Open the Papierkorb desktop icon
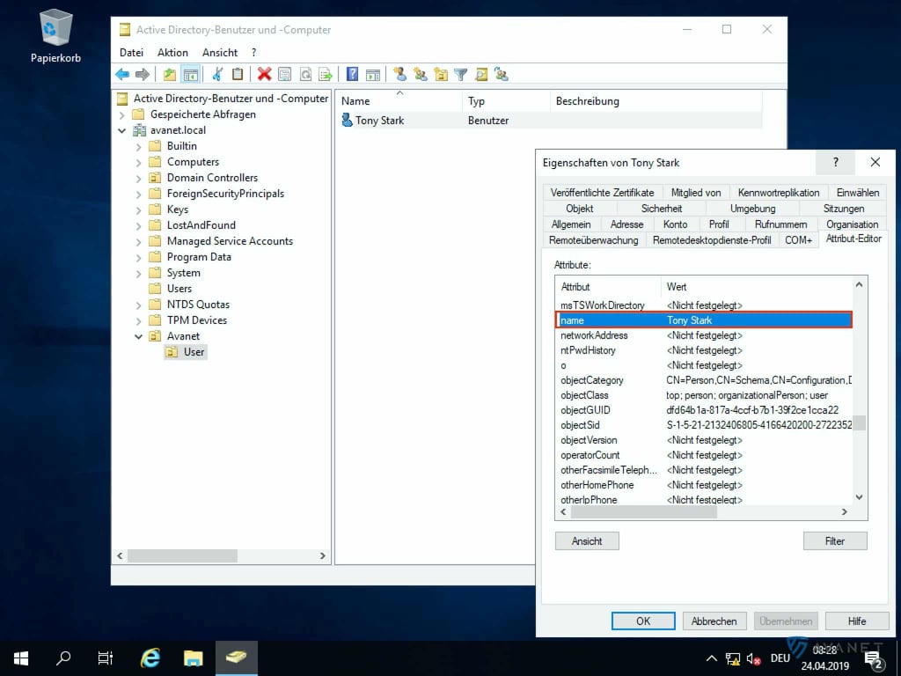 click(55, 35)
